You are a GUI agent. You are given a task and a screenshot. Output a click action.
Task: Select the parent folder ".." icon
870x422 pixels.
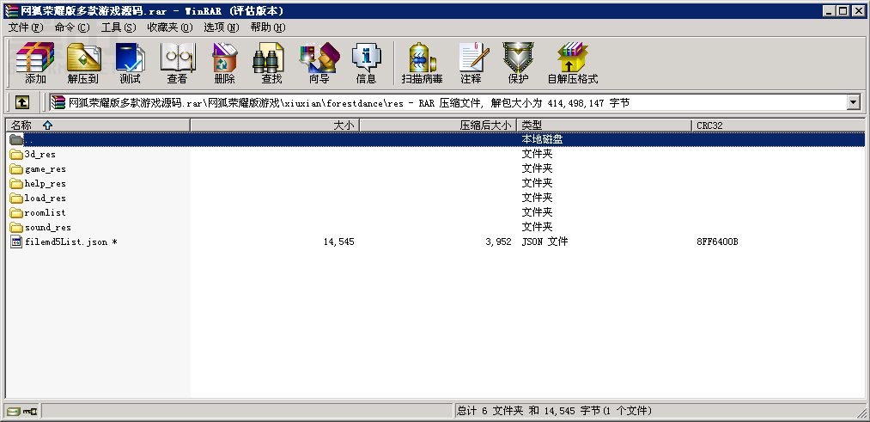tap(16, 139)
